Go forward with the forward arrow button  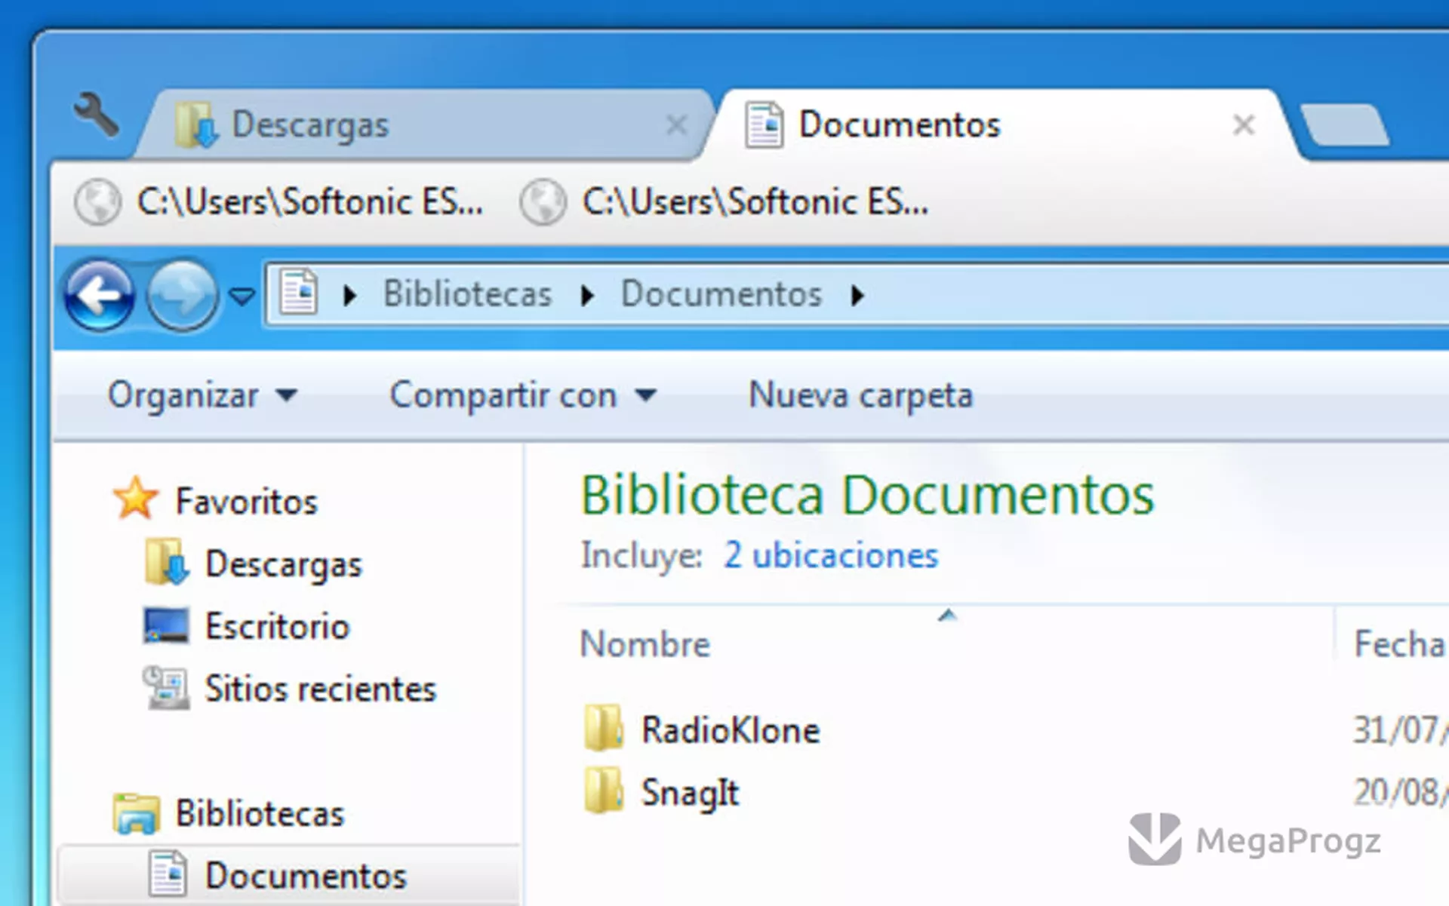tap(182, 295)
